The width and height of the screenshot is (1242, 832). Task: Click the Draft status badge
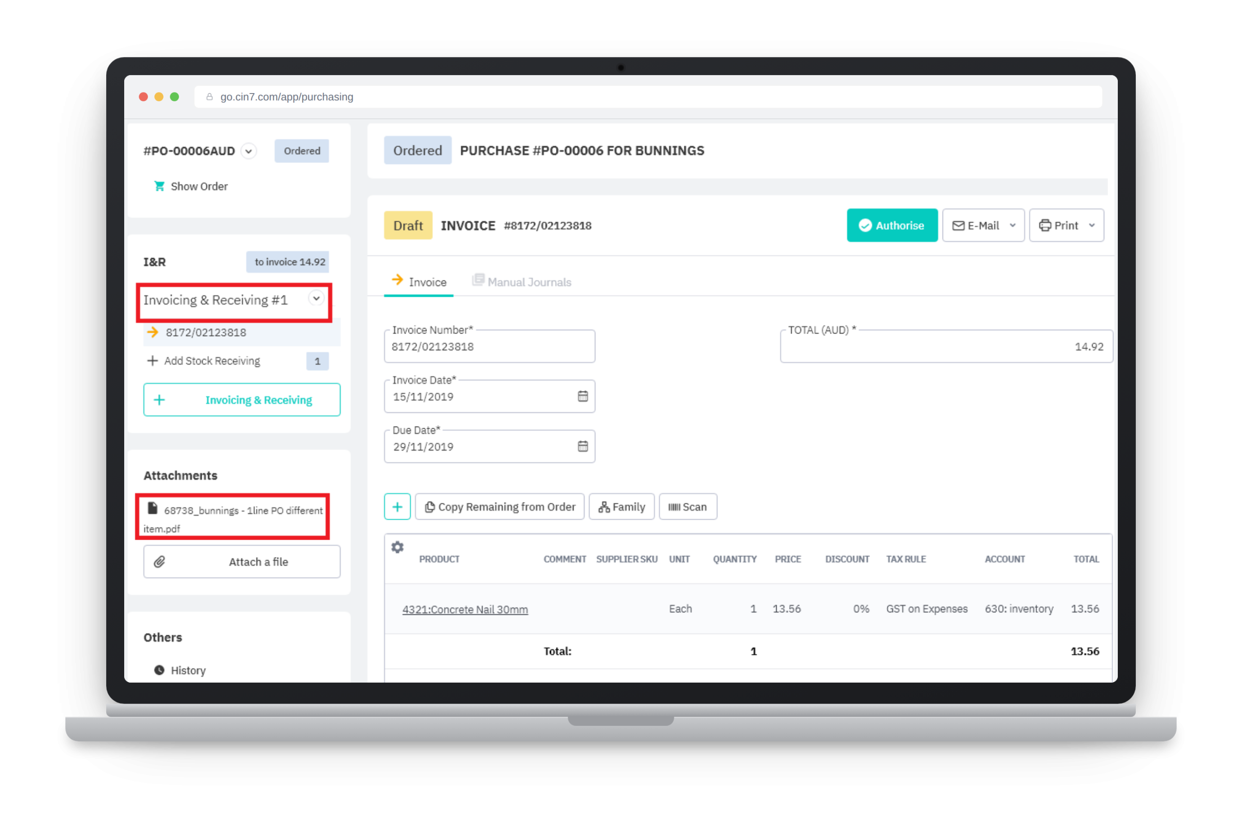pos(408,225)
